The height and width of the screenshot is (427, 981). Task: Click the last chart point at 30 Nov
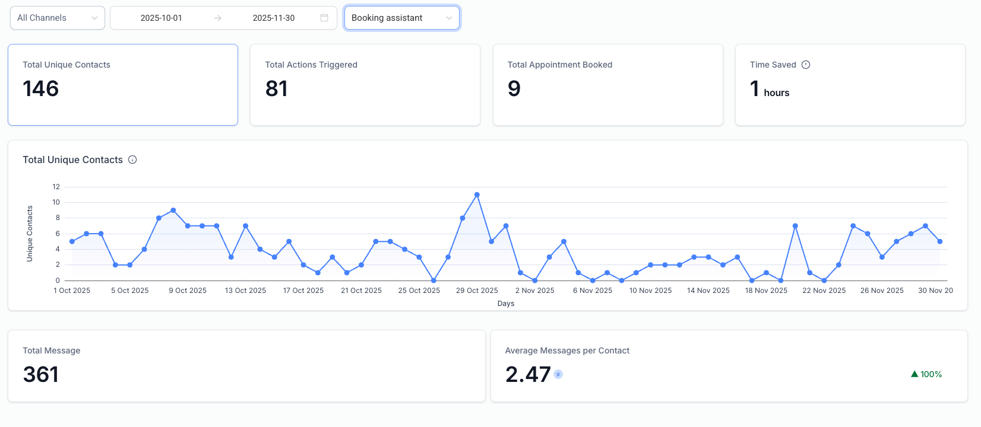tap(940, 241)
